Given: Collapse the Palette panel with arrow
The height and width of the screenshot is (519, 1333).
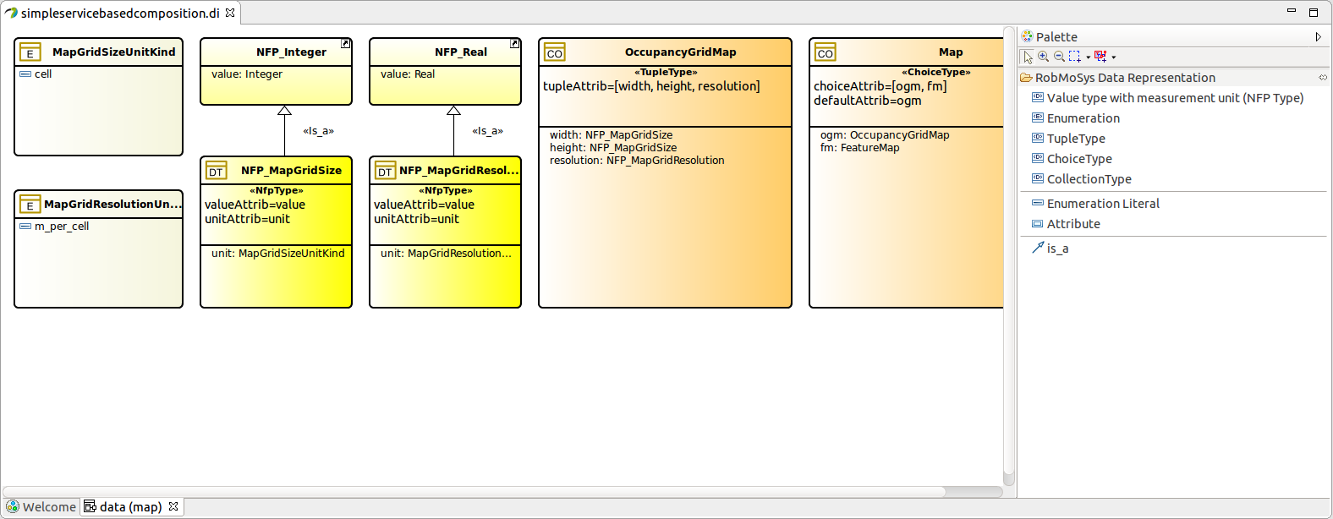Looking at the screenshot, I should click(1318, 36).
